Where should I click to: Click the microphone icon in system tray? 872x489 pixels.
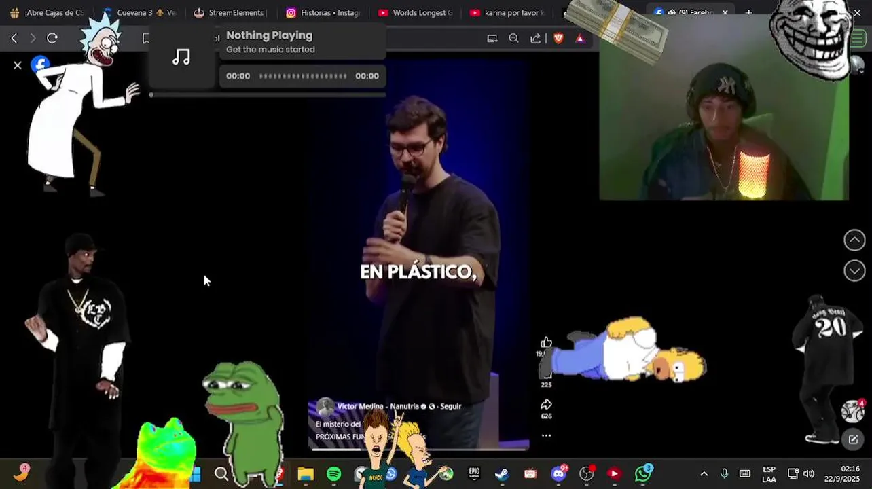(x=724, y=473)
